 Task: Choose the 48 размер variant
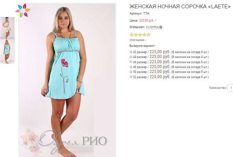(x=131, y=67)
